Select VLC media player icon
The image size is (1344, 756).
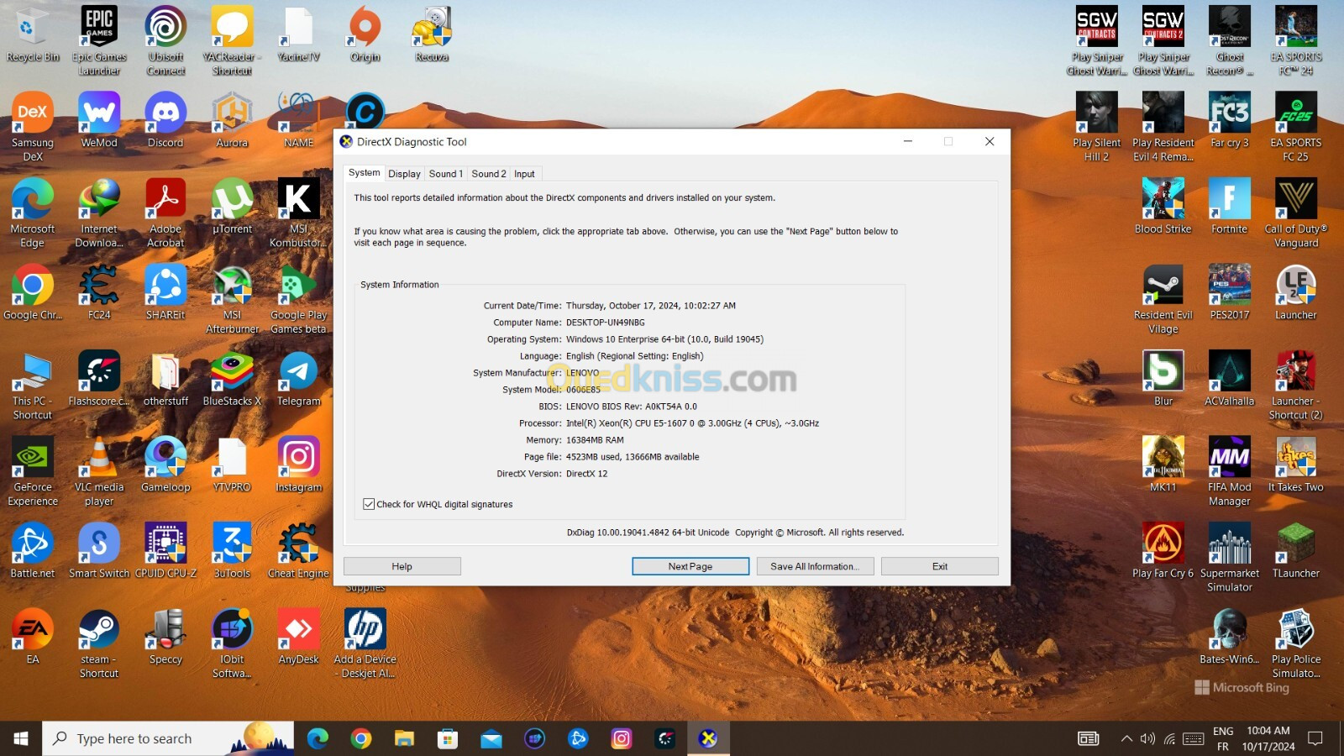(99, 471)
